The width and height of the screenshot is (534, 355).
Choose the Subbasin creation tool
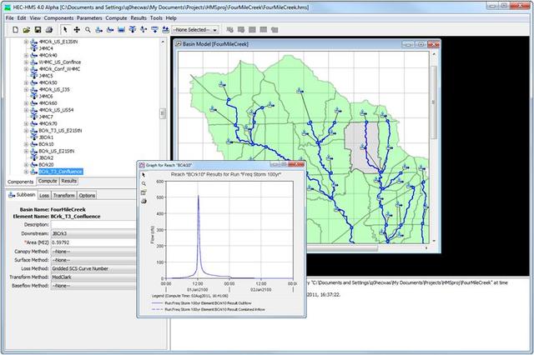coord(98,30)
